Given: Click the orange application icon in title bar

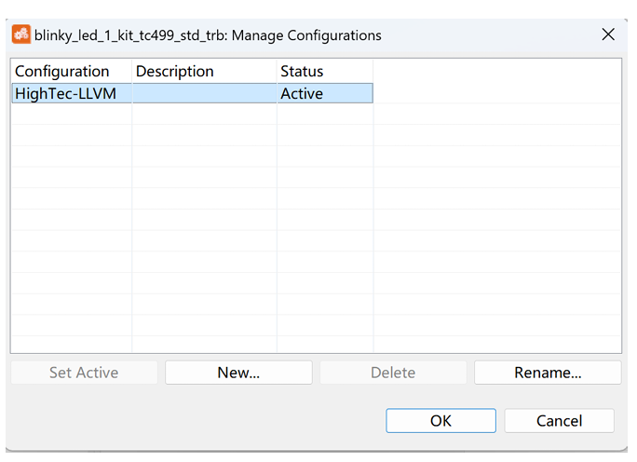Looking at the screenshot, I should click(x=20, y=34).
